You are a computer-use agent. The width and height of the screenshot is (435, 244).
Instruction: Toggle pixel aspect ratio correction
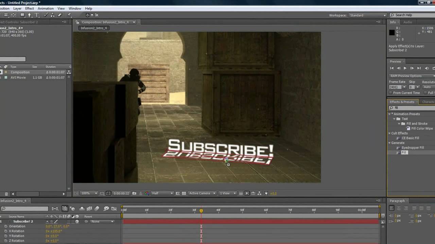point(241,193)
